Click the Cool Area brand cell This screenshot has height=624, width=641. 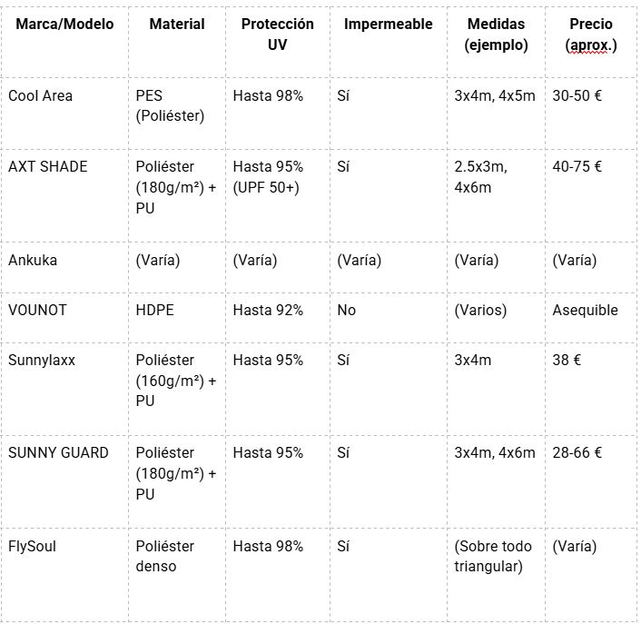pyautogui.click(x=41, y=95)
